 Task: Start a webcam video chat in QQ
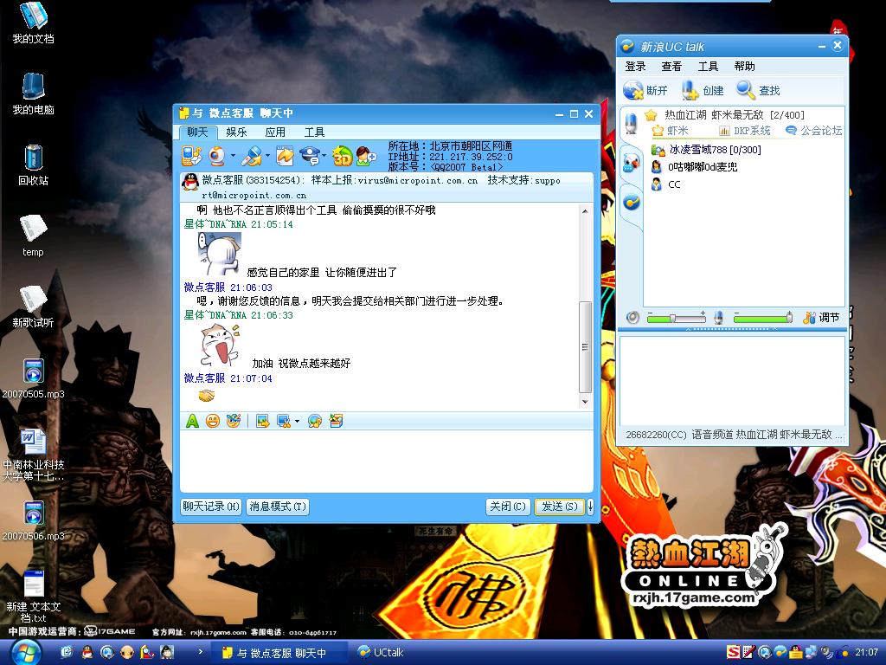217,156
